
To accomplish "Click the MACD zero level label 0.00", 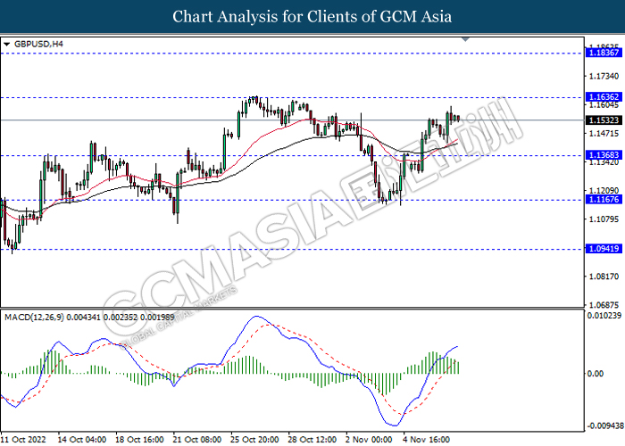I will click(596, 374).
